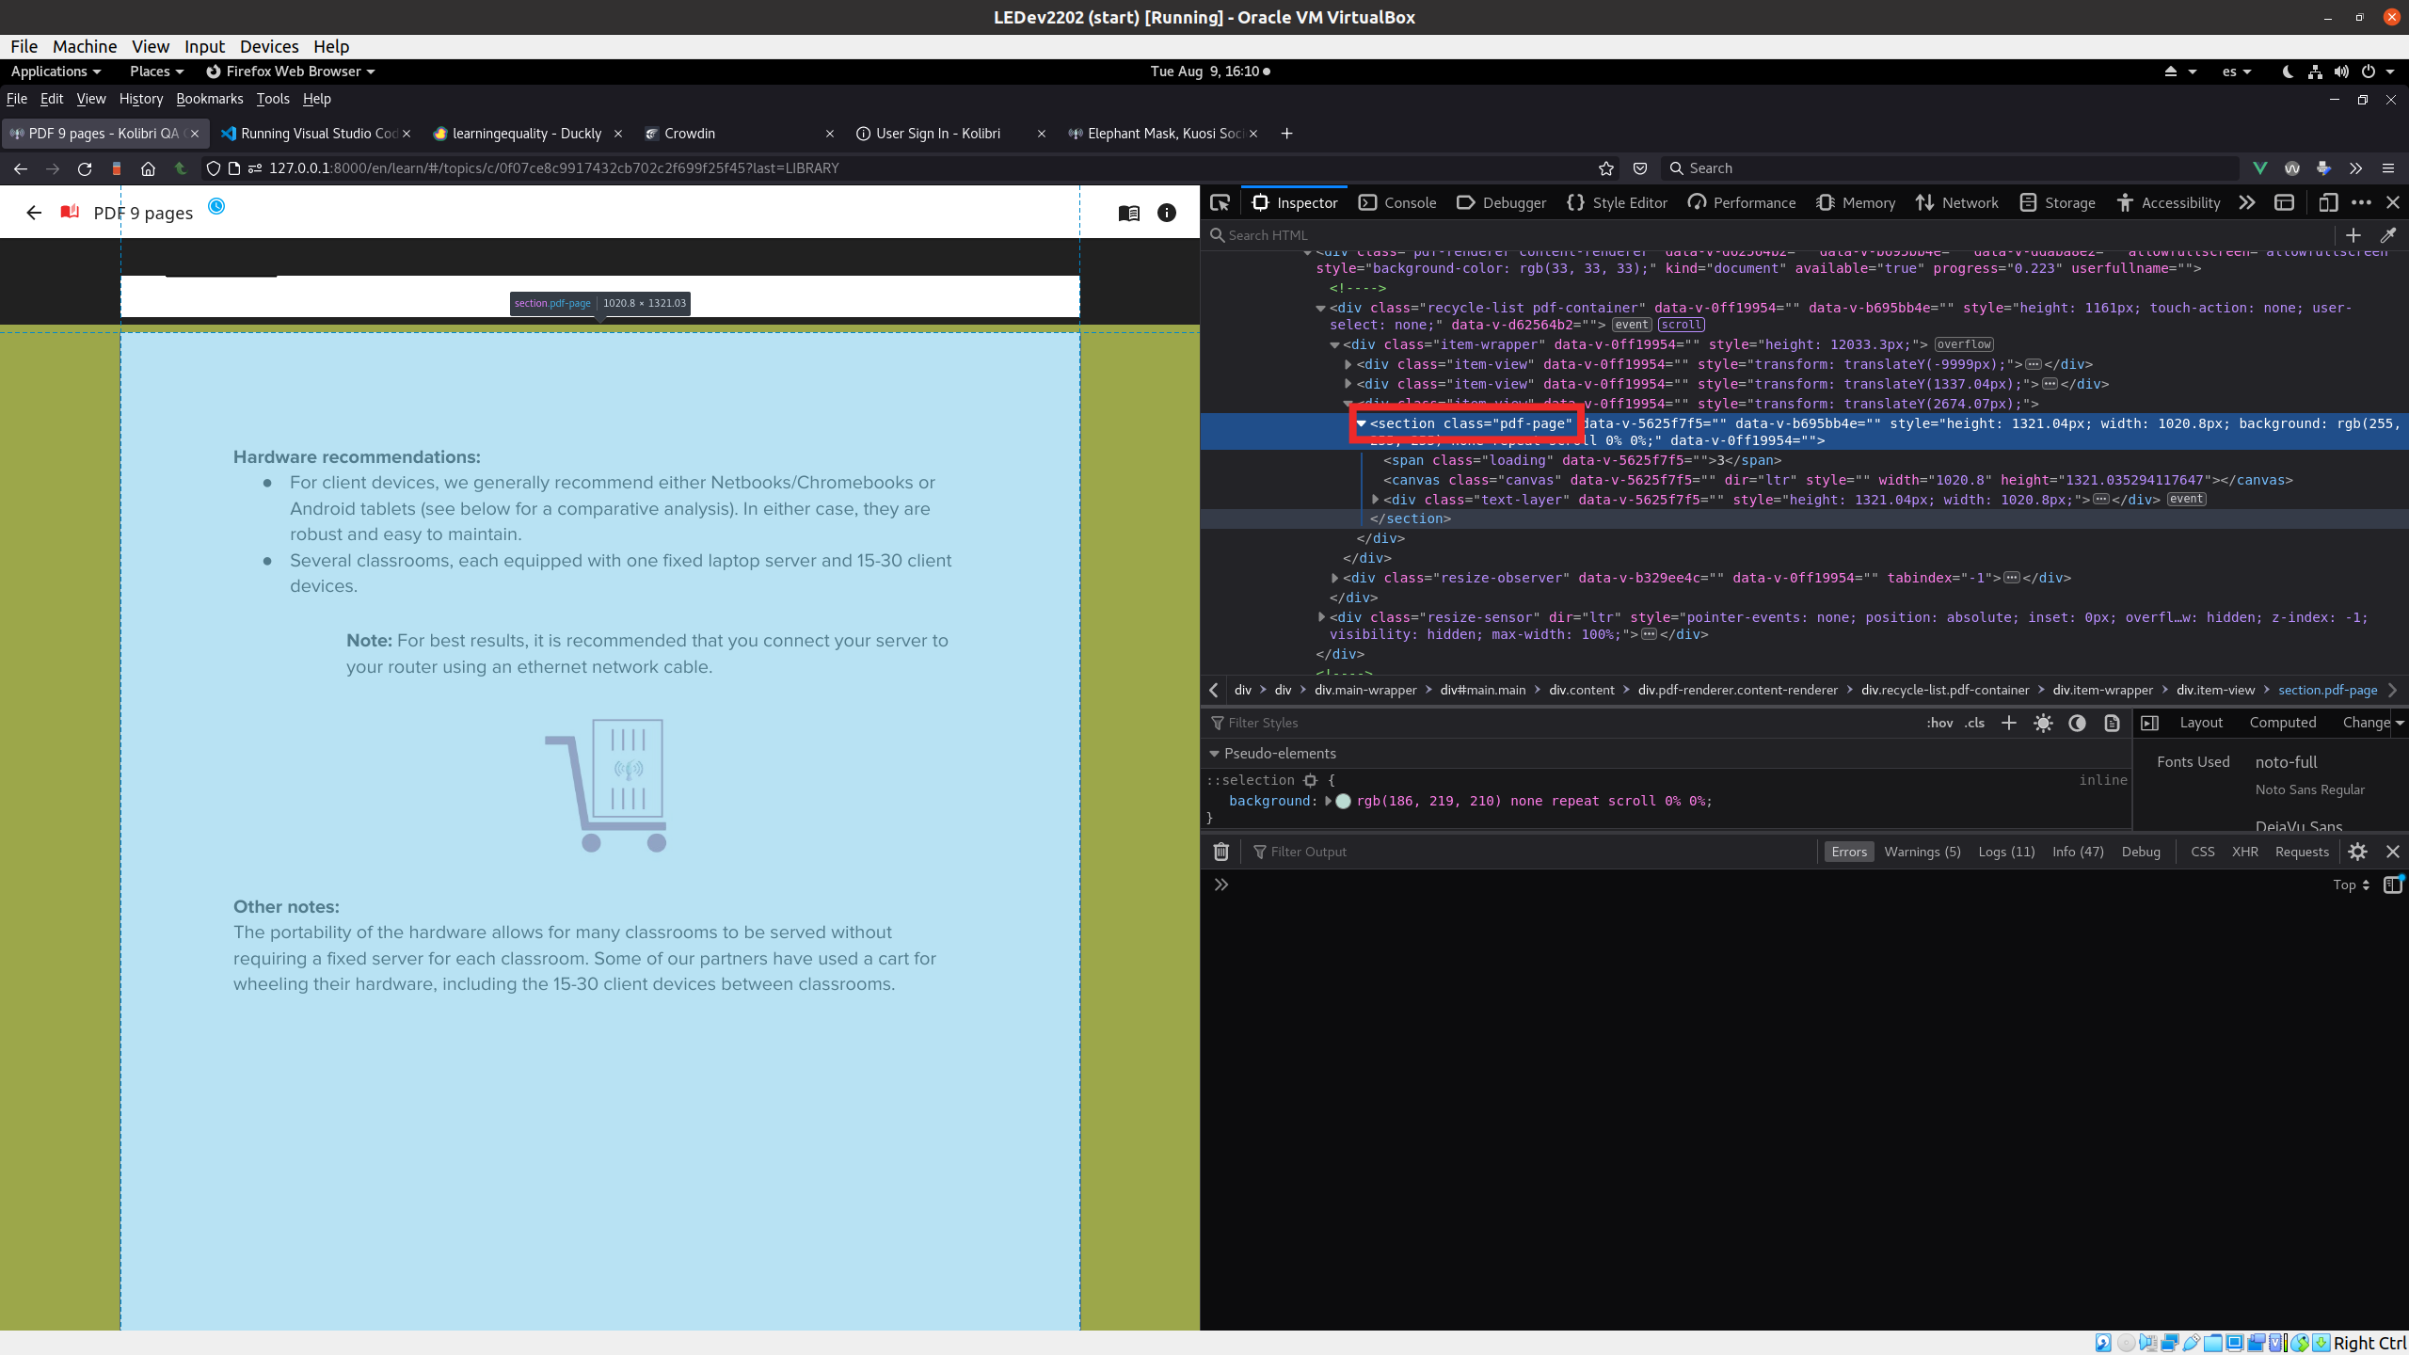Clear console output with trash icon

1220,852
